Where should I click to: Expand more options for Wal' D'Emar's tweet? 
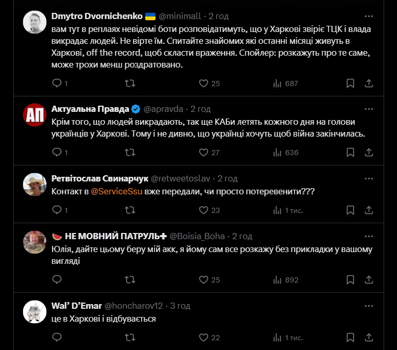[x=369, y=306]
